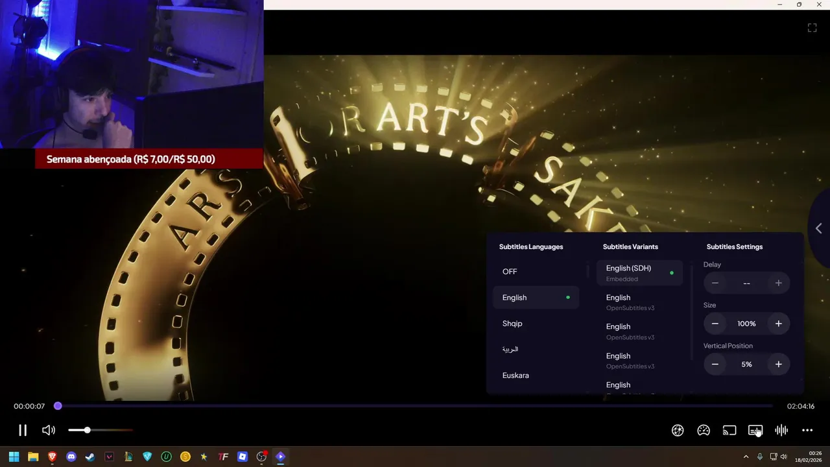
Task: Click the Delay value field
Action: [x=746, y=283]
